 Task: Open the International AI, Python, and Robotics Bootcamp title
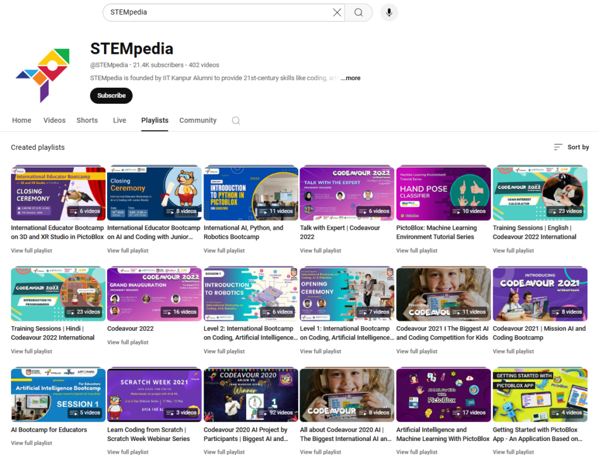(x=243, y=232)
